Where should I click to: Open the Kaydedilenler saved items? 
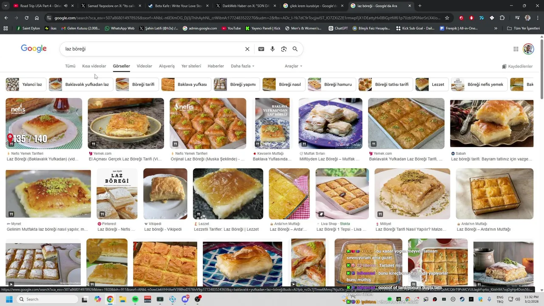[x=517, y=66]
